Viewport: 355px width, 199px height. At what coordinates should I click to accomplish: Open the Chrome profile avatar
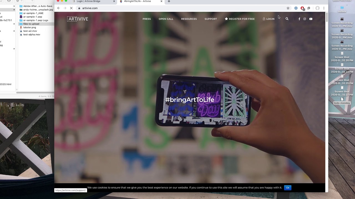pyautogui.click(x=317, y=8)
